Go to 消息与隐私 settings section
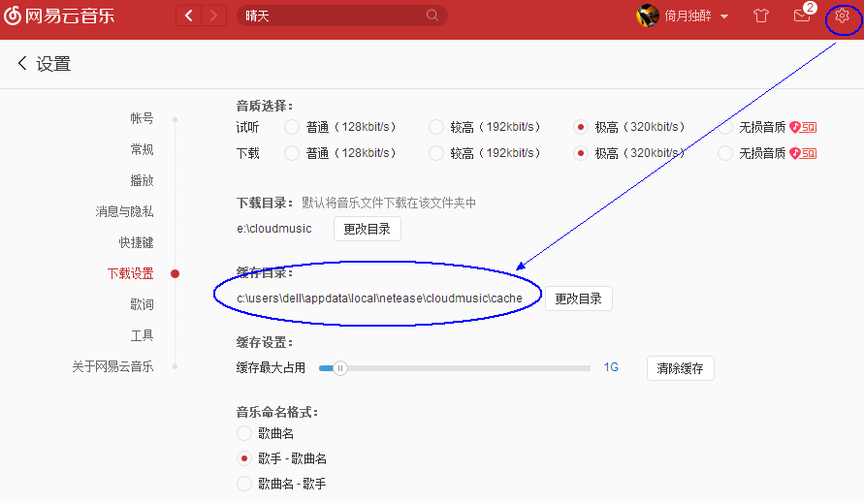The height and width of the screenshot is (503, 864). point(124,211)
